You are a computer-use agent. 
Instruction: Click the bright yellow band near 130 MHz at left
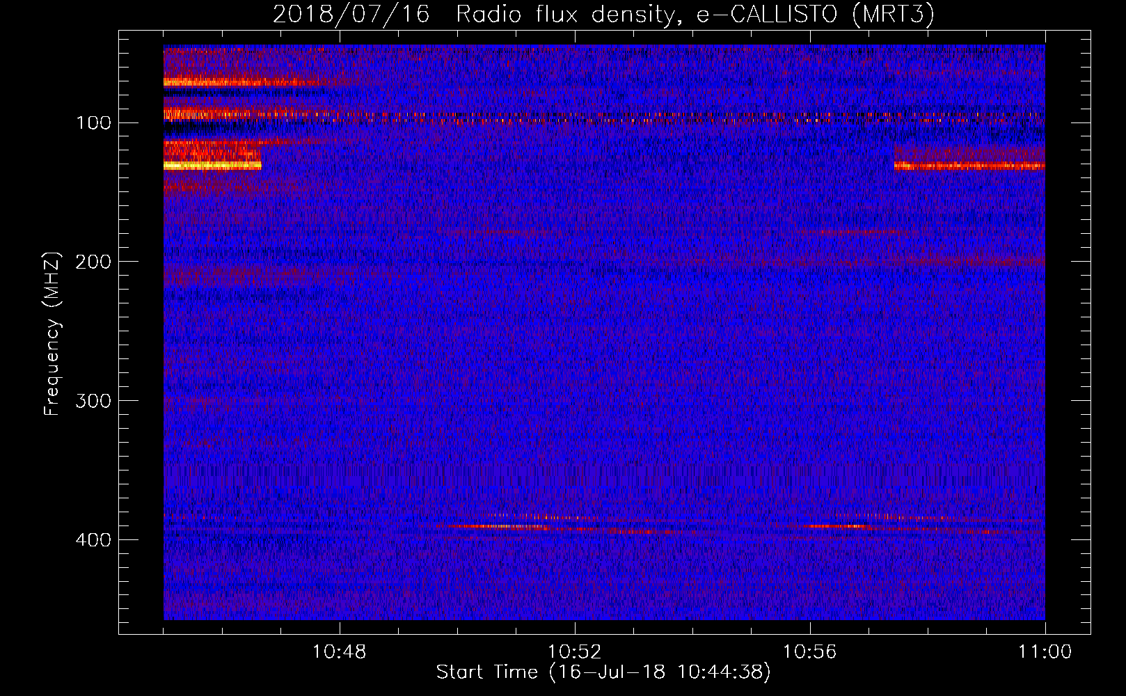coord(212,166)
